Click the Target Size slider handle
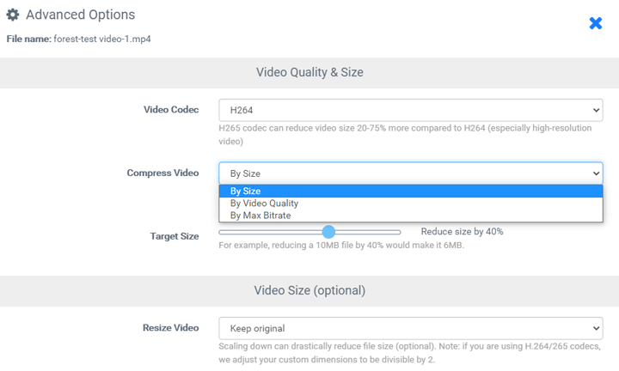The height and width of the screenshot is (371, 619). (328, 232)
